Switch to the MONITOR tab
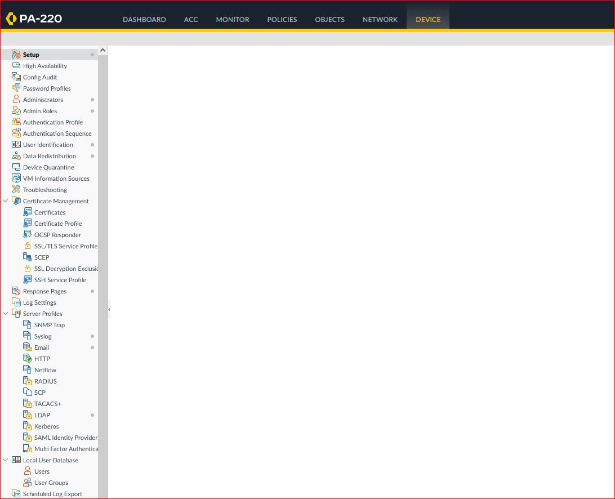 tap(232, 19)
